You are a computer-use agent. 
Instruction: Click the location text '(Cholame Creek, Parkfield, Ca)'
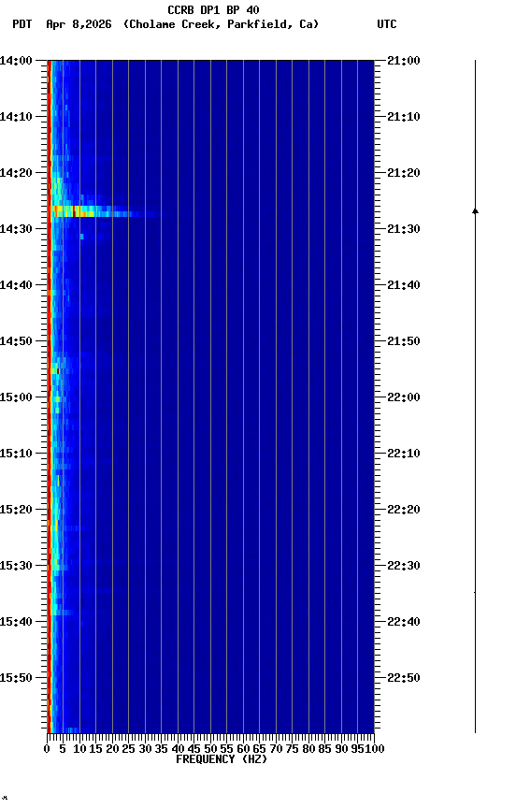tap(221, 24)
